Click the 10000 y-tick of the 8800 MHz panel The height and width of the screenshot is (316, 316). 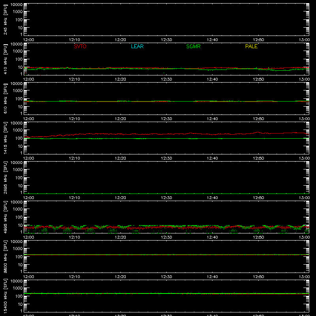pos(17,242)
